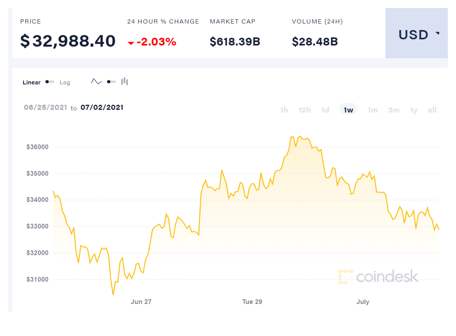Switch to the 1m time range
This screenshot has width=456, height=336.
pos(373,110)
